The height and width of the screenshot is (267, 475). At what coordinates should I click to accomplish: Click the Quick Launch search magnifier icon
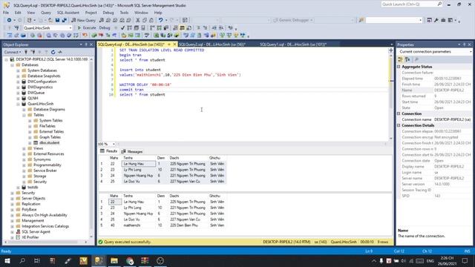(439, 4)
